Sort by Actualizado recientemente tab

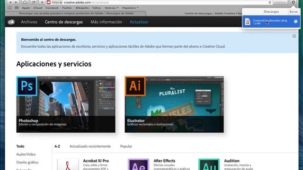pos(90,146)
